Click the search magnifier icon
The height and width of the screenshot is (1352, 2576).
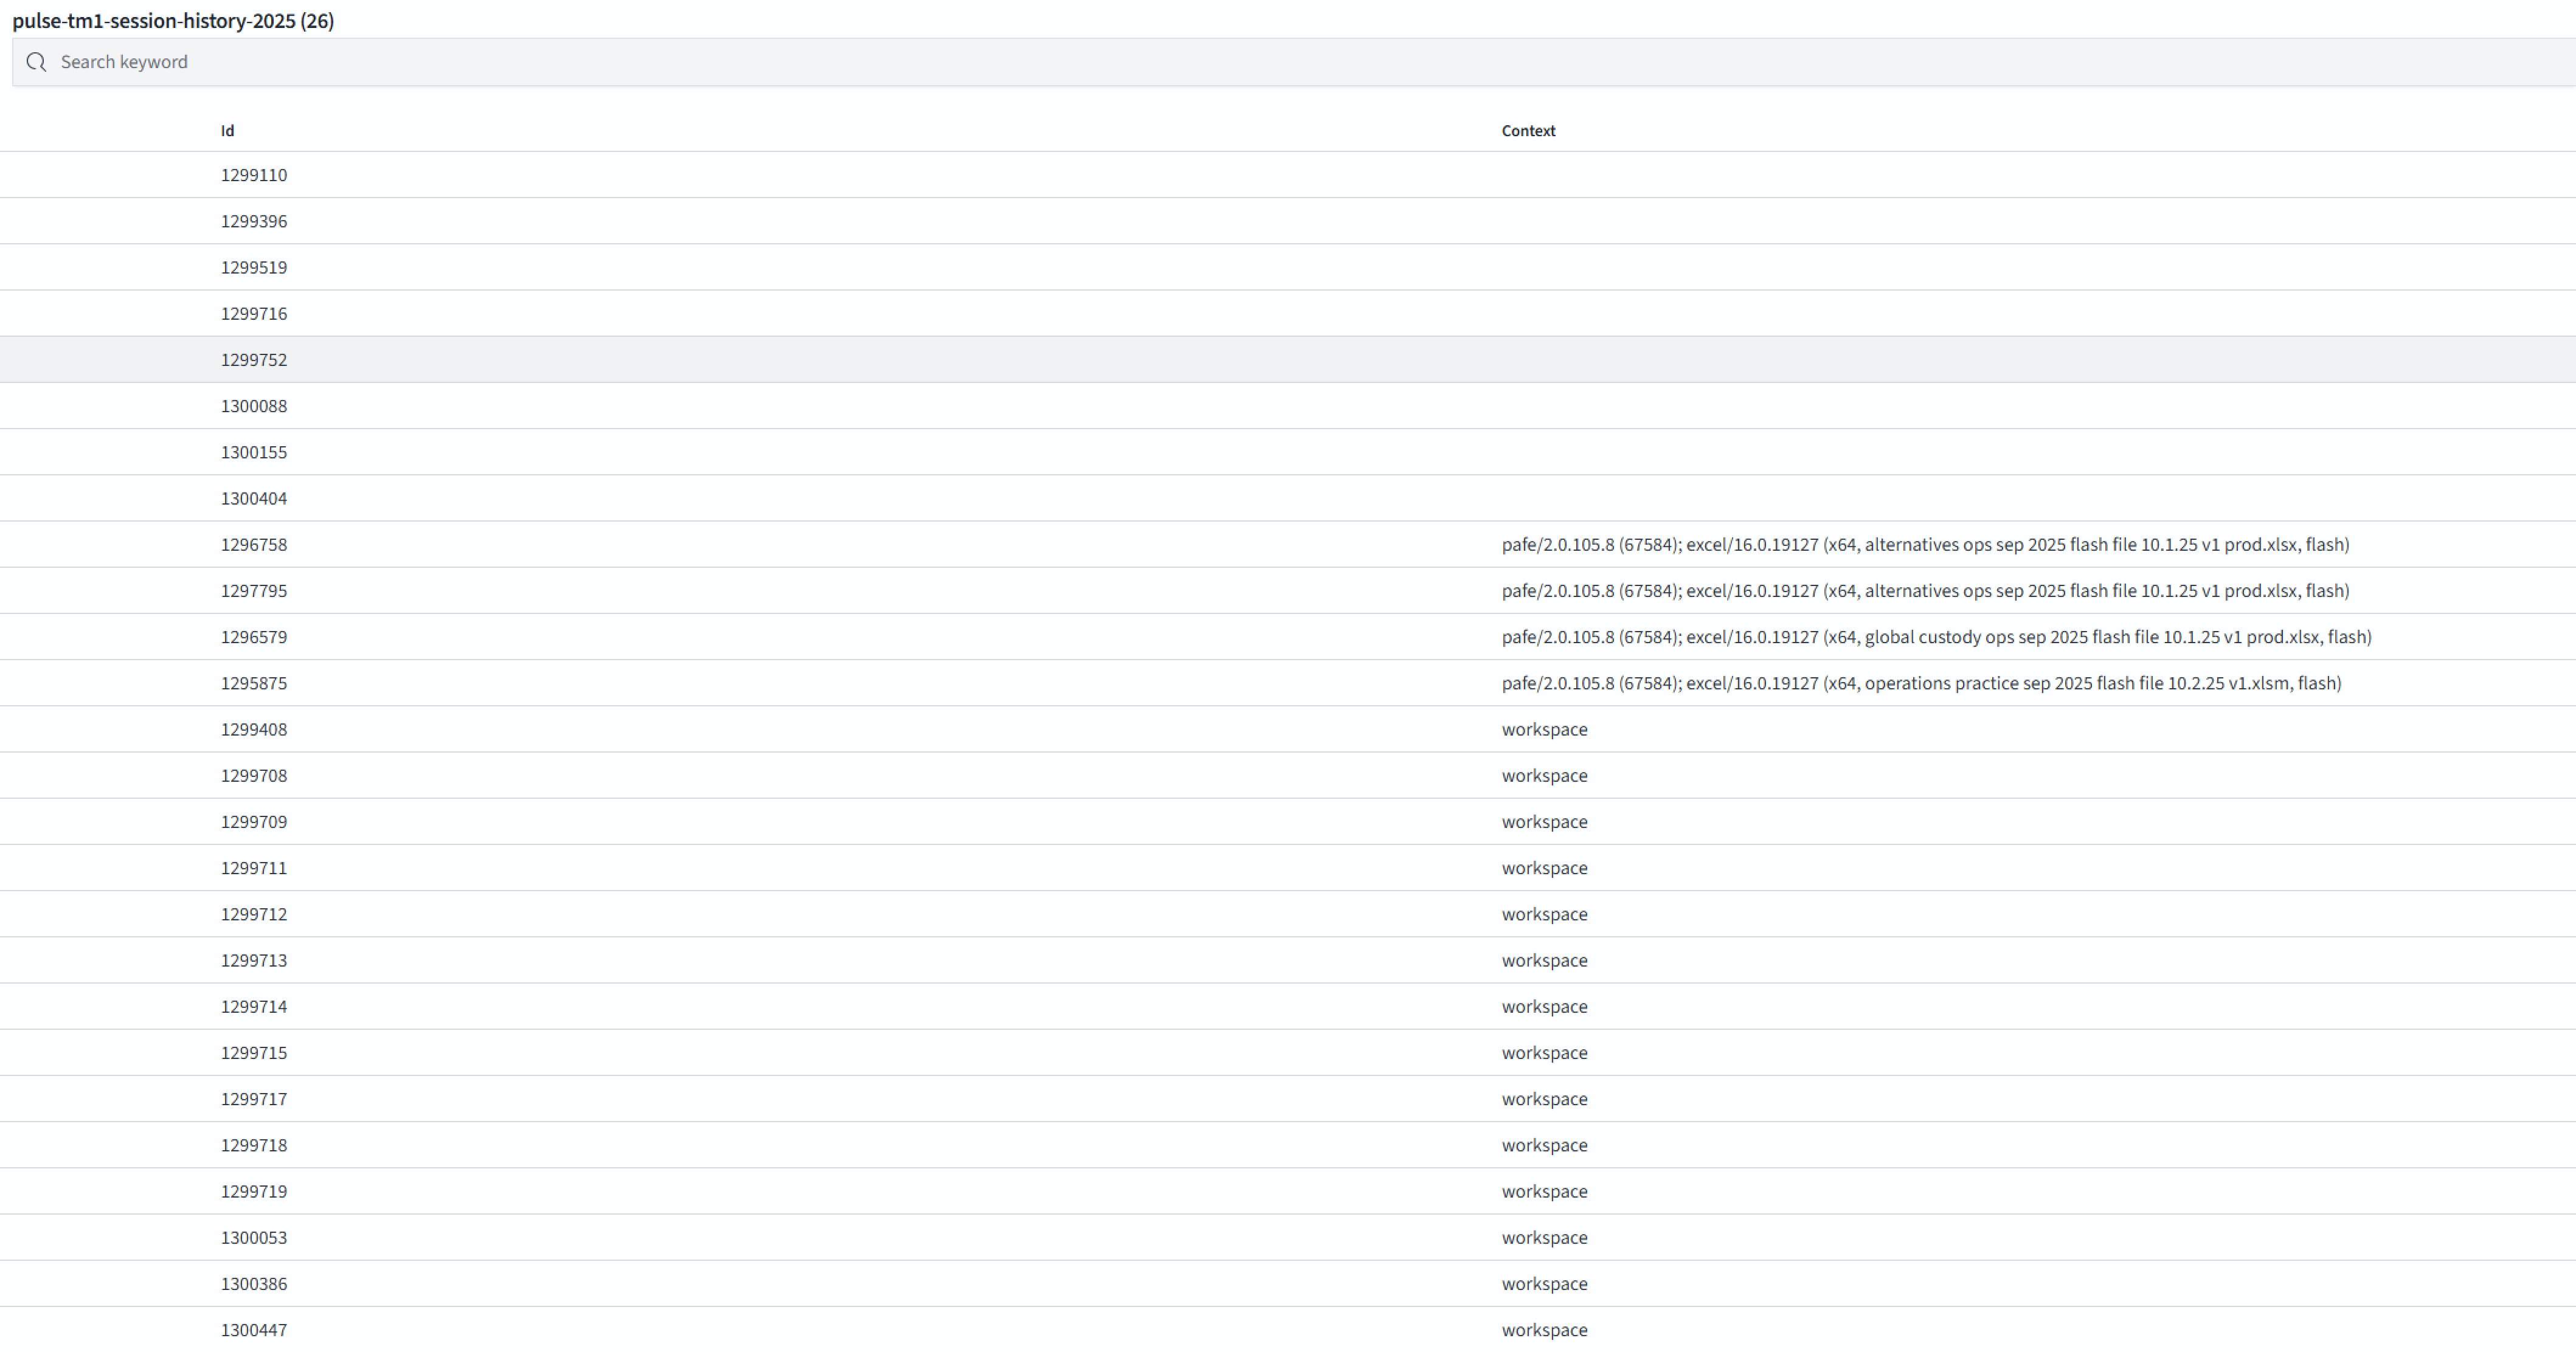click(37, 62)
